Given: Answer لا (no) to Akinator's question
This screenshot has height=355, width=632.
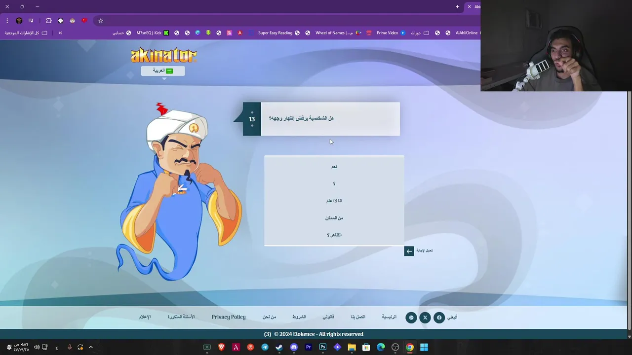Looking at the screenshot, I should click(x=334, y=184).
